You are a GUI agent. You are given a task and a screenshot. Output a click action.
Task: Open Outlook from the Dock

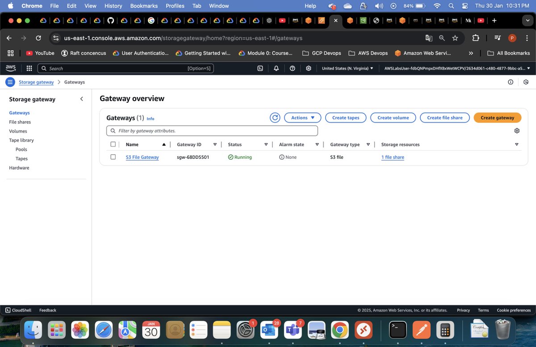pyautogui.click(x=269, y=330)
